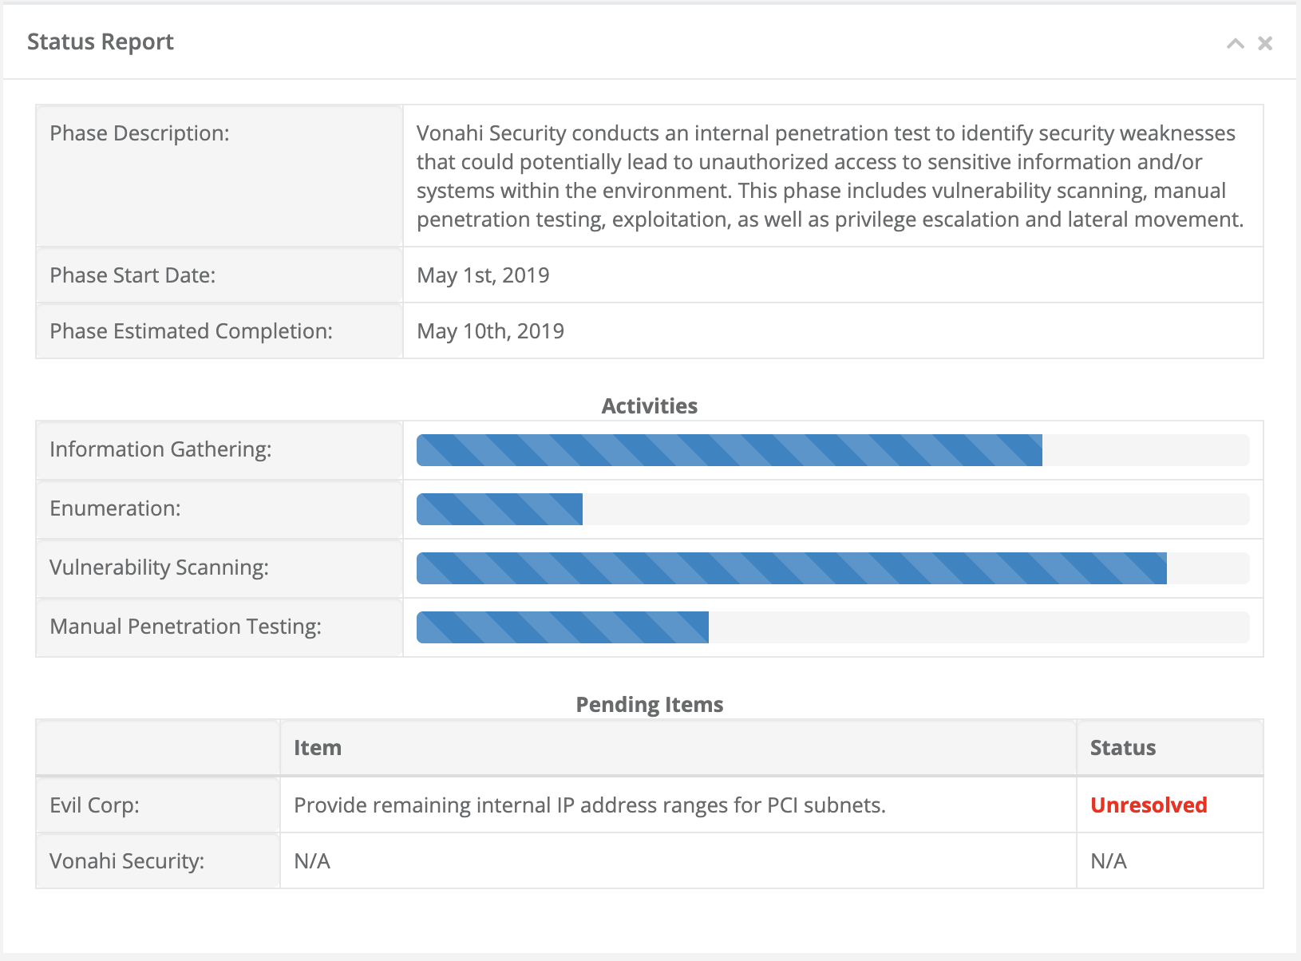The image size is (1301, 961).
Task: Click the Information Gathering label
Action: (x=160, y=449)
